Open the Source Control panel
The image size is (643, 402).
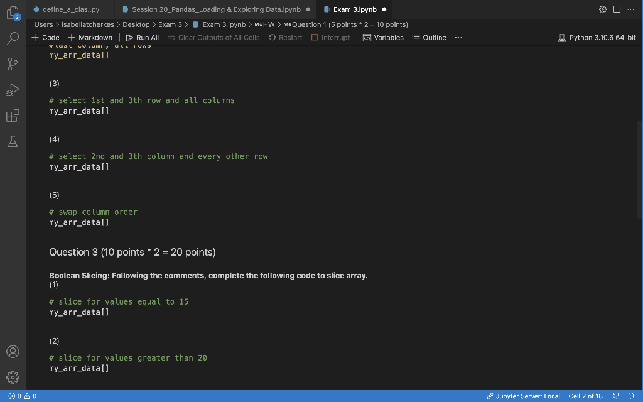click(x=13, y=63)
